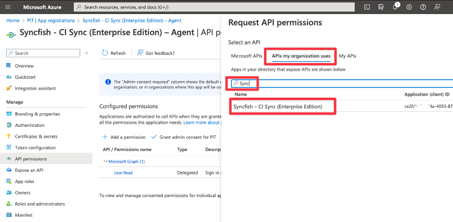Open the feedback icon in top bar
This screenshot has height=222, width=453.
pyautogui.click(x=437, y=7)
